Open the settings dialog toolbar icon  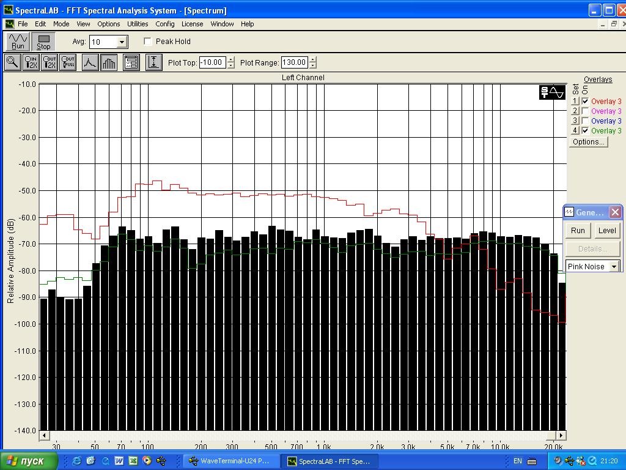click(x=131, y=62)
